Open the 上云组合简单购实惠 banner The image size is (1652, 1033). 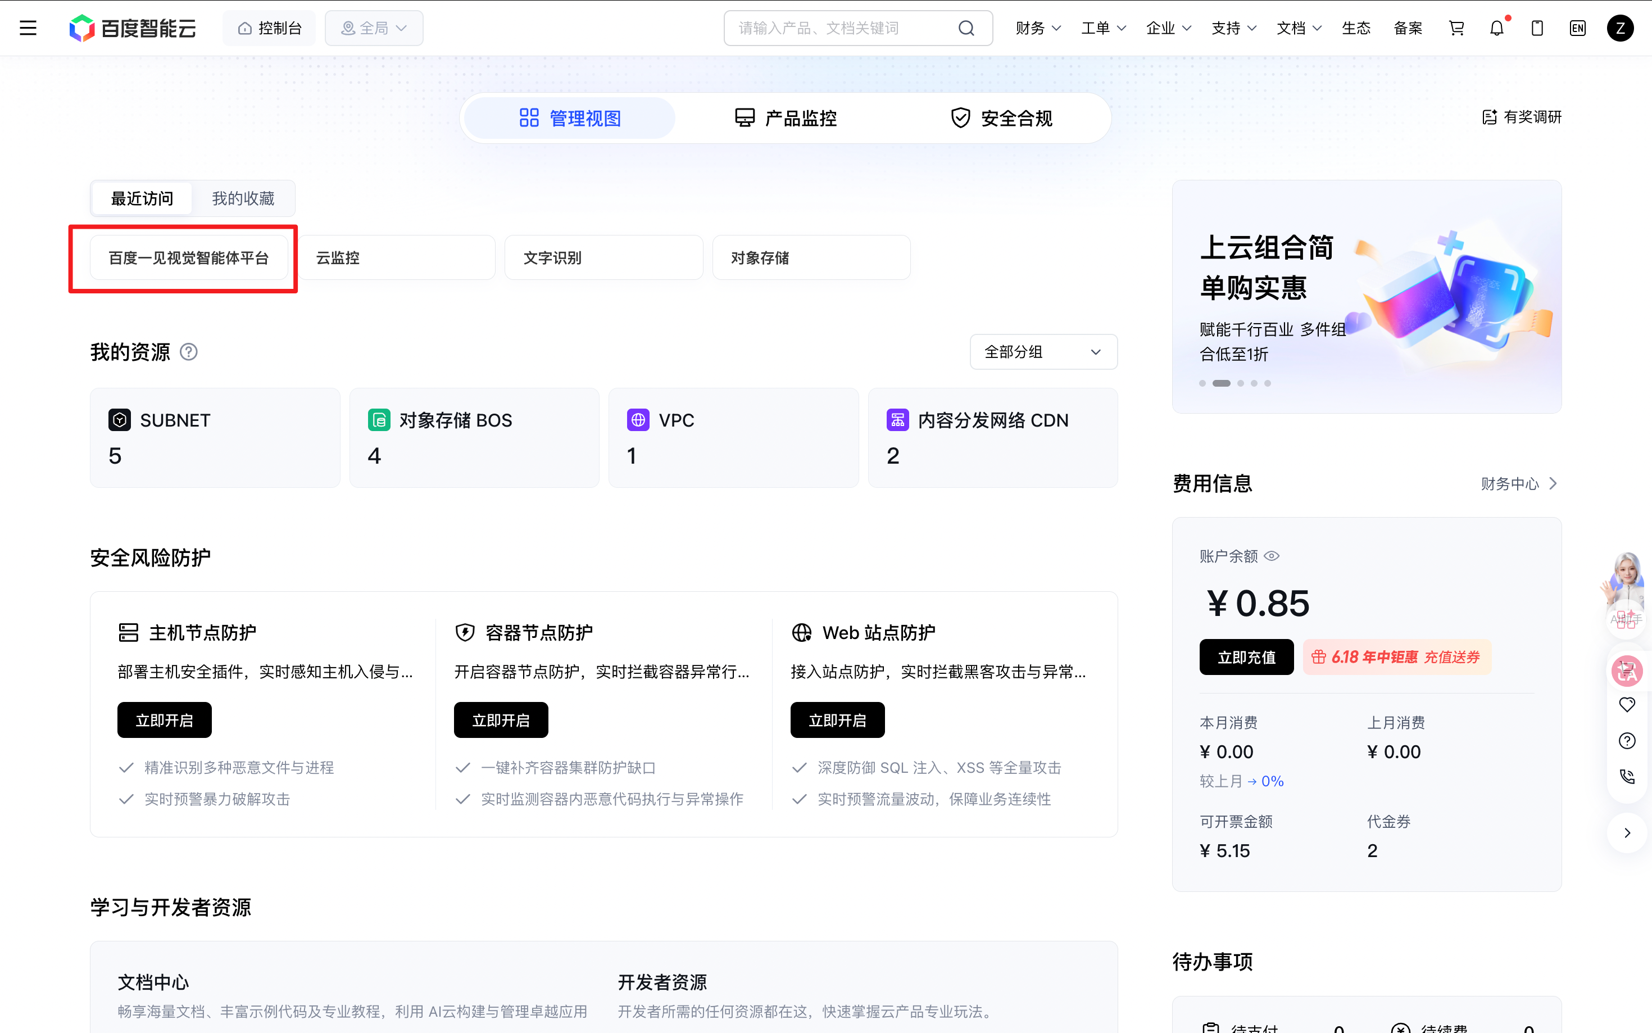[1367, 297]
